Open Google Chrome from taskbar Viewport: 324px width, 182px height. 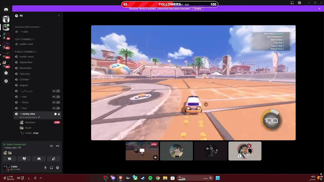click(x=158, y=178)
